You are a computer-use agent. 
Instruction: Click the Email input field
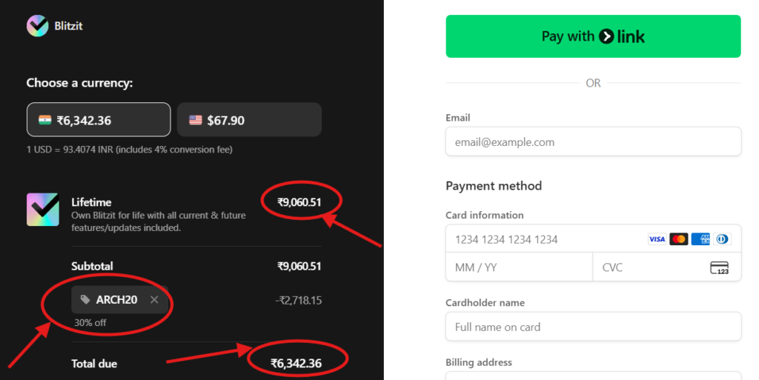point(593,141)
